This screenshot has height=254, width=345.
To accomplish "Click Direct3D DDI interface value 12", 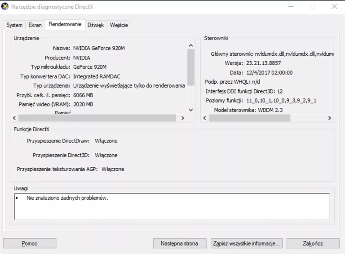I will [280, 91].
